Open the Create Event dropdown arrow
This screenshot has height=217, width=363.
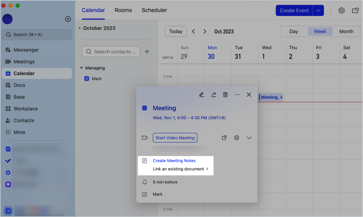318,10
